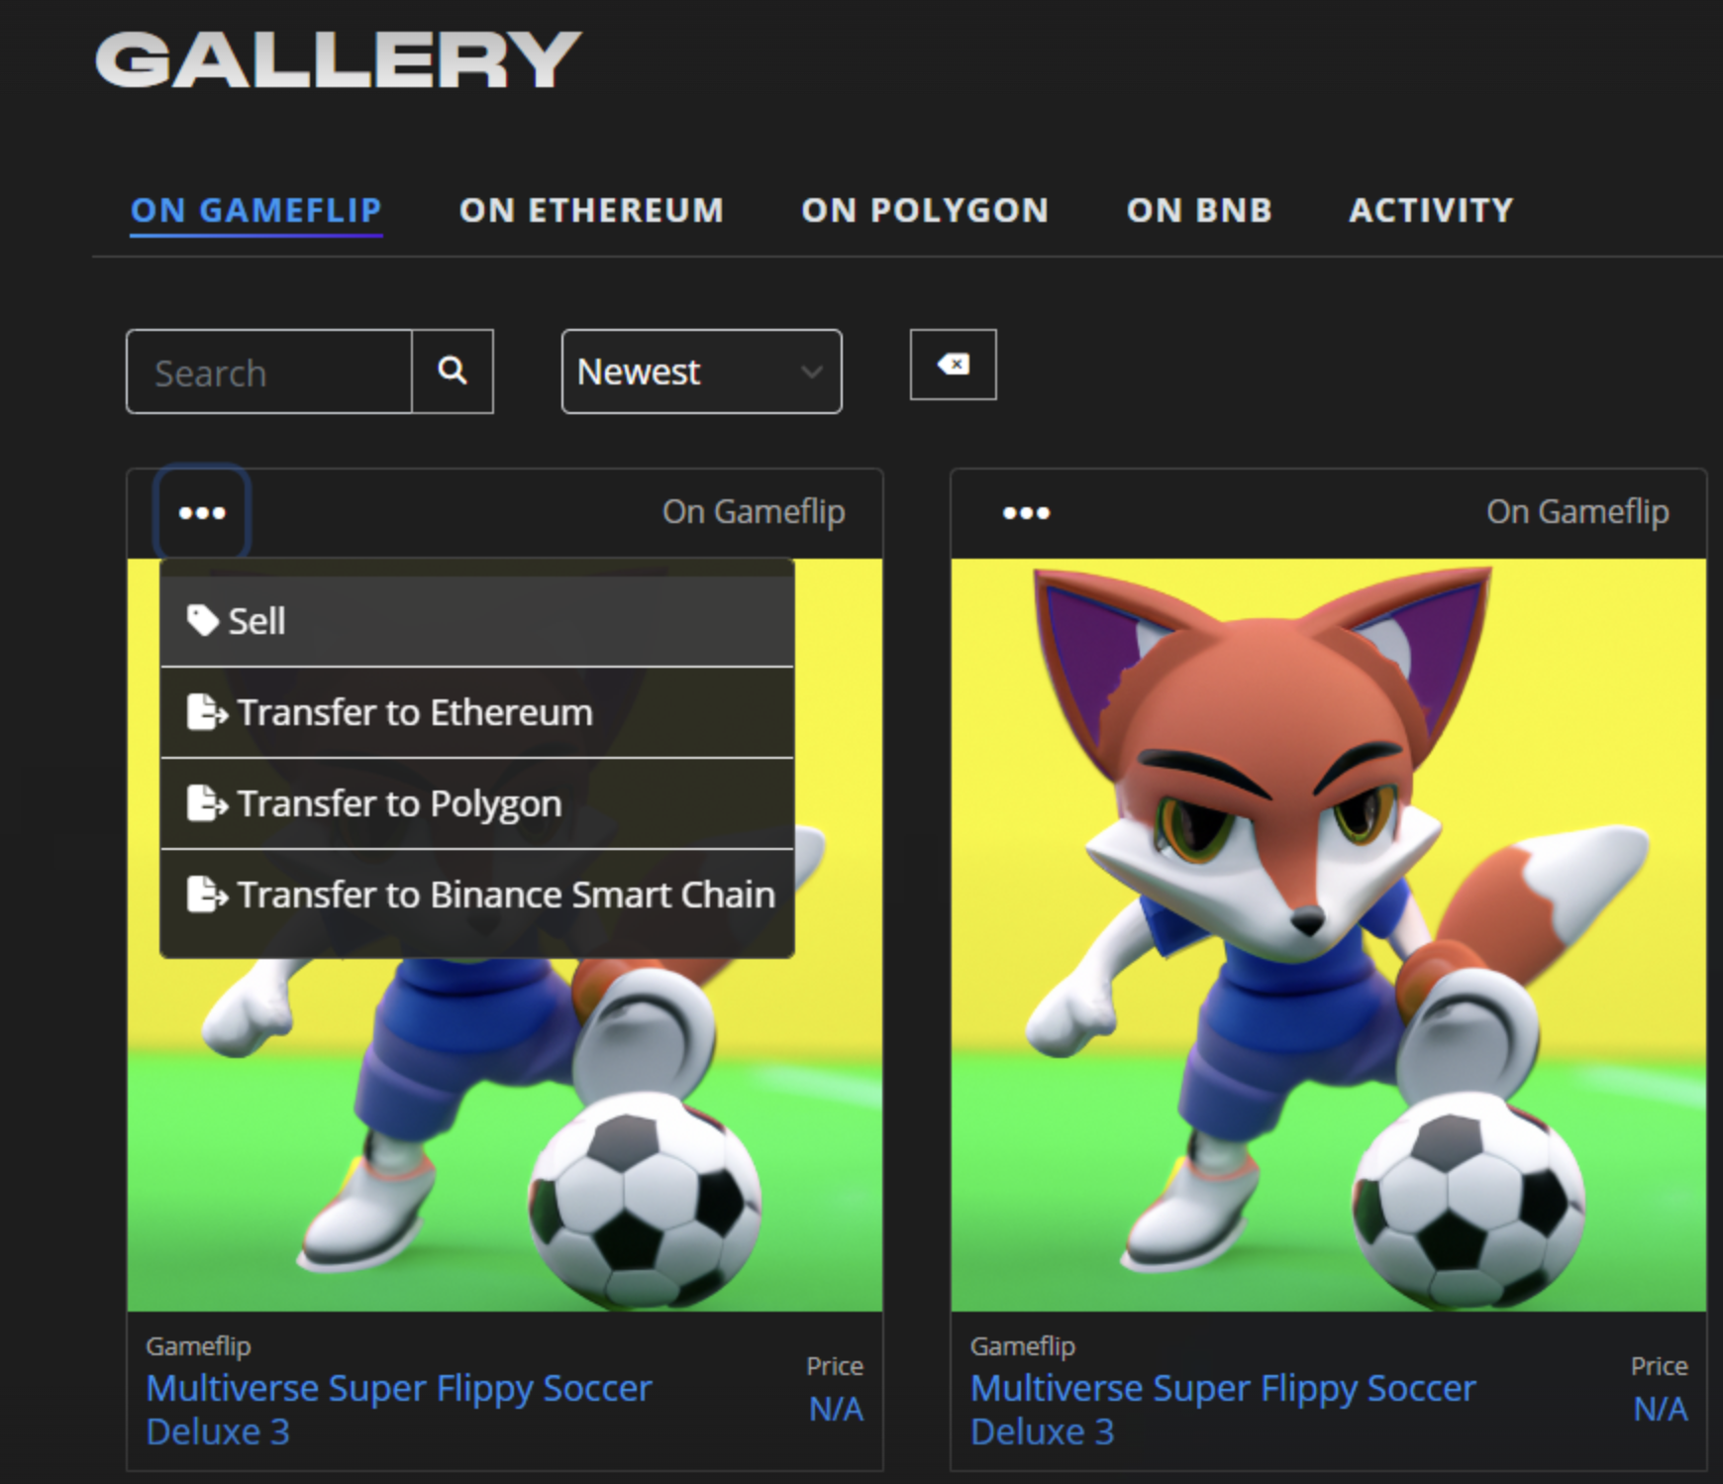Click the Gameflip publisher text on right card
Screen dimensions: 1723x1484
[1022, 1346]
